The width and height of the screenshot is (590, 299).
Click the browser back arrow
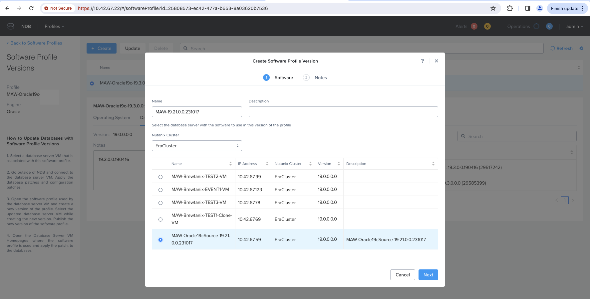coord(7,8)
